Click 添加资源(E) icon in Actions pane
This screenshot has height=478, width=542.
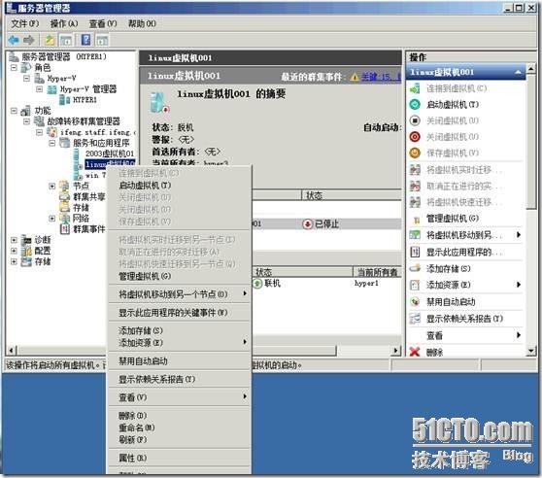[415, 285]
